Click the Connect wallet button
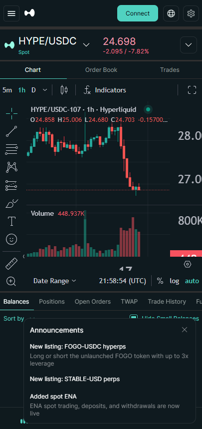 click(x=138, y=13)
